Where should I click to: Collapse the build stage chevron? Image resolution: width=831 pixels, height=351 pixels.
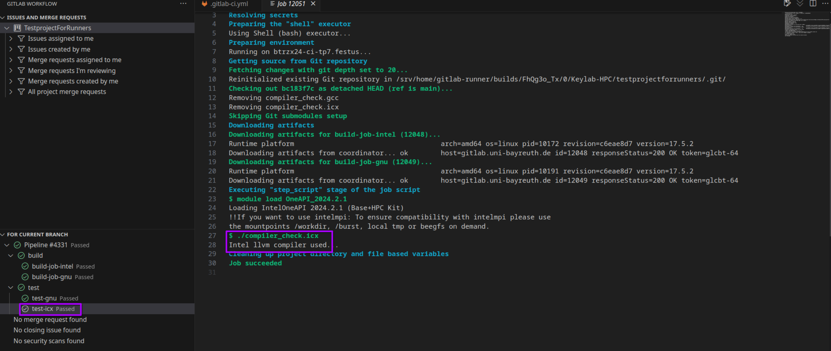(11, 256)
